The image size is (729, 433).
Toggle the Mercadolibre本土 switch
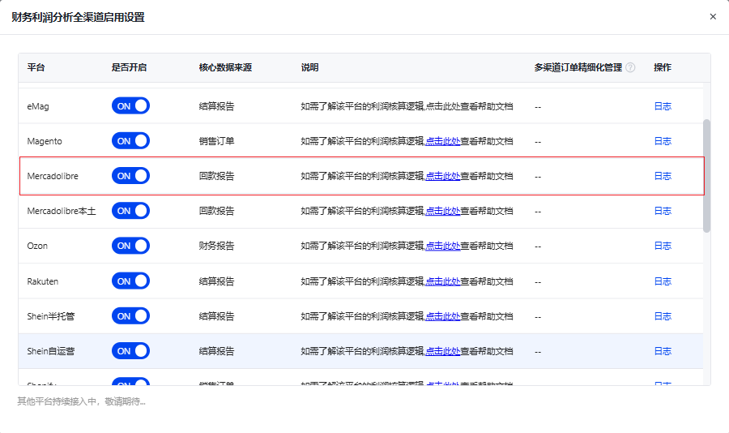[x=130, y=211]
